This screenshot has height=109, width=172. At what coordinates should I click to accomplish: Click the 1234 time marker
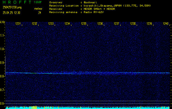coord(67,23)
